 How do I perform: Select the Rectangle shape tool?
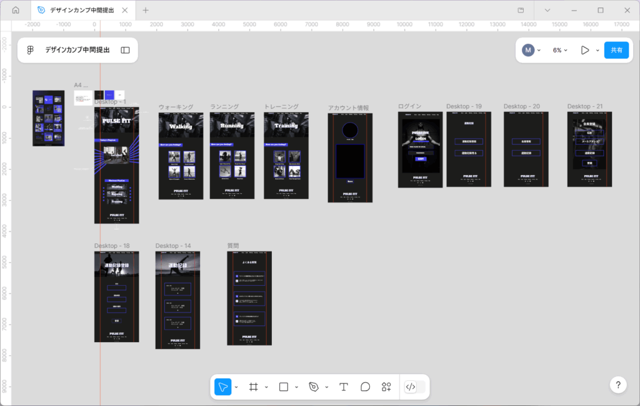[283, 387]
